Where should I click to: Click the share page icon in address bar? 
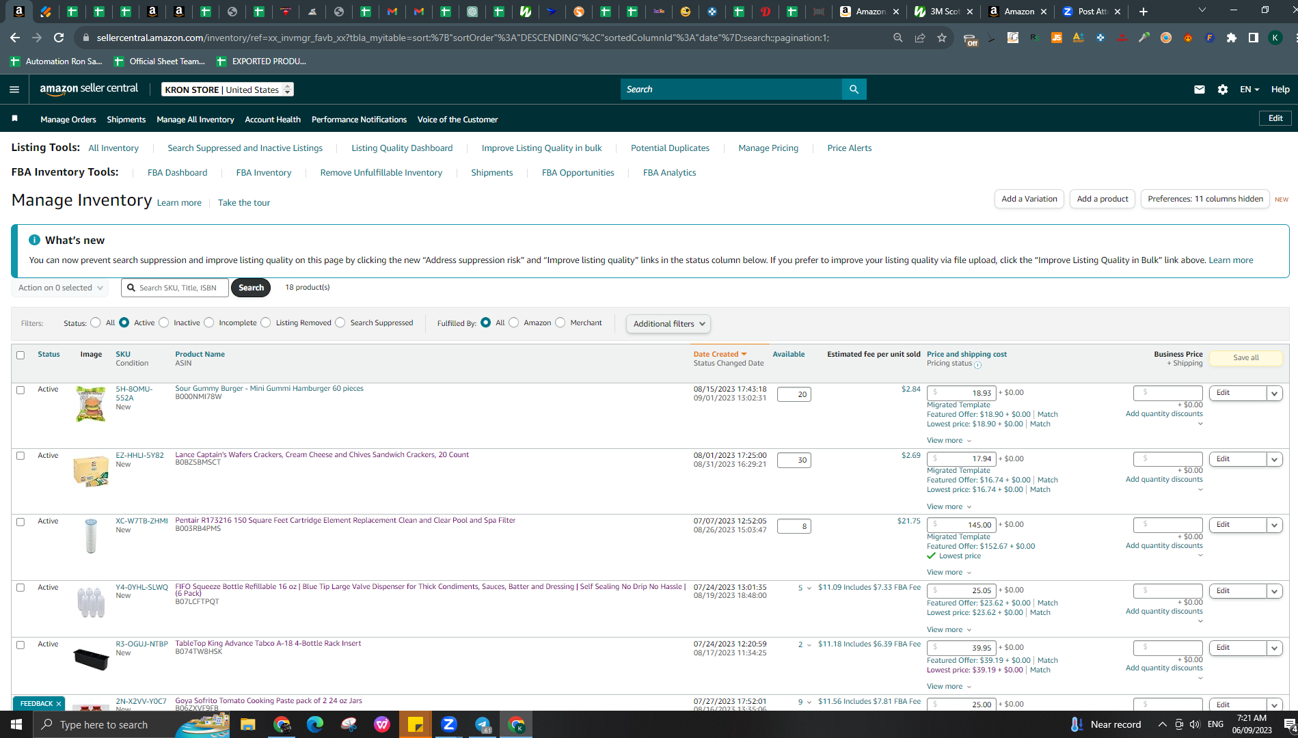pyautogui.click(x=920, y=38)
